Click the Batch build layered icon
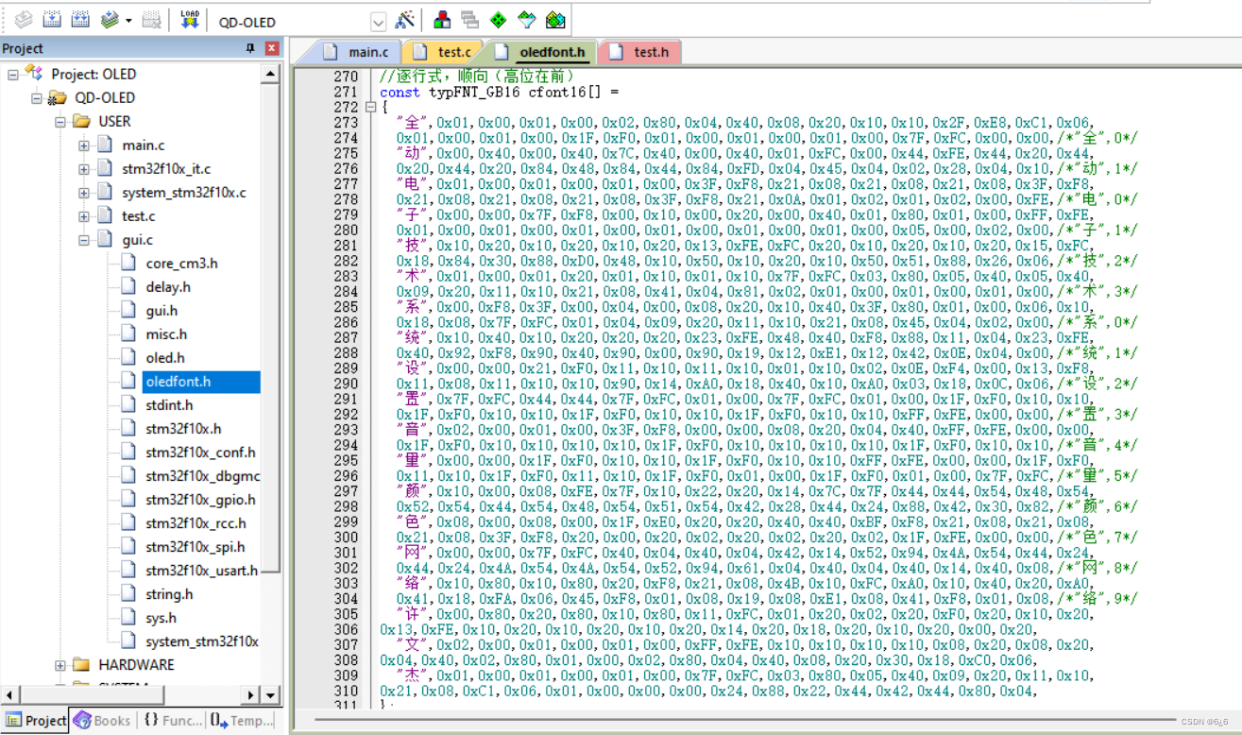Image resolution: width=1242 pixels, height=735 pixels. coord(110,20)
